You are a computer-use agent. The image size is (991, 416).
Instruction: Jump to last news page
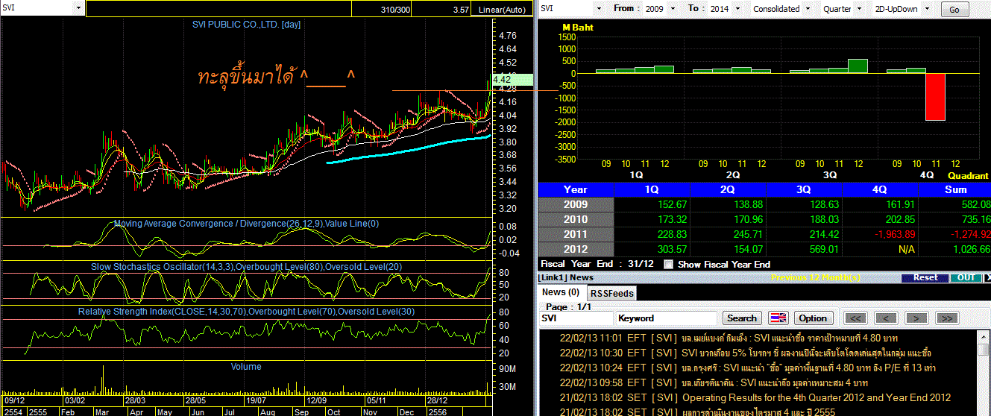[x=946, y=318]
